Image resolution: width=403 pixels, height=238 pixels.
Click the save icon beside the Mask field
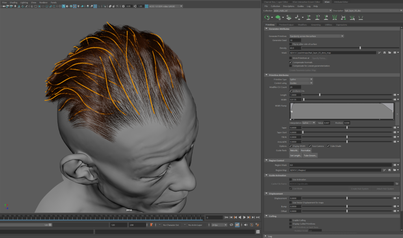pyautogui.click(x=384, y=52)
